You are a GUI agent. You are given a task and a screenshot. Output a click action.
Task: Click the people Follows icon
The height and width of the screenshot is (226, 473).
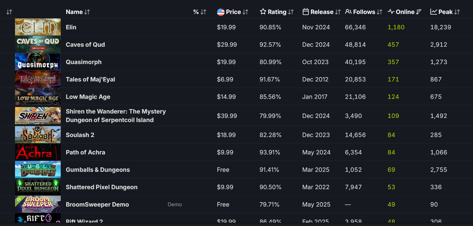point(348,12)
